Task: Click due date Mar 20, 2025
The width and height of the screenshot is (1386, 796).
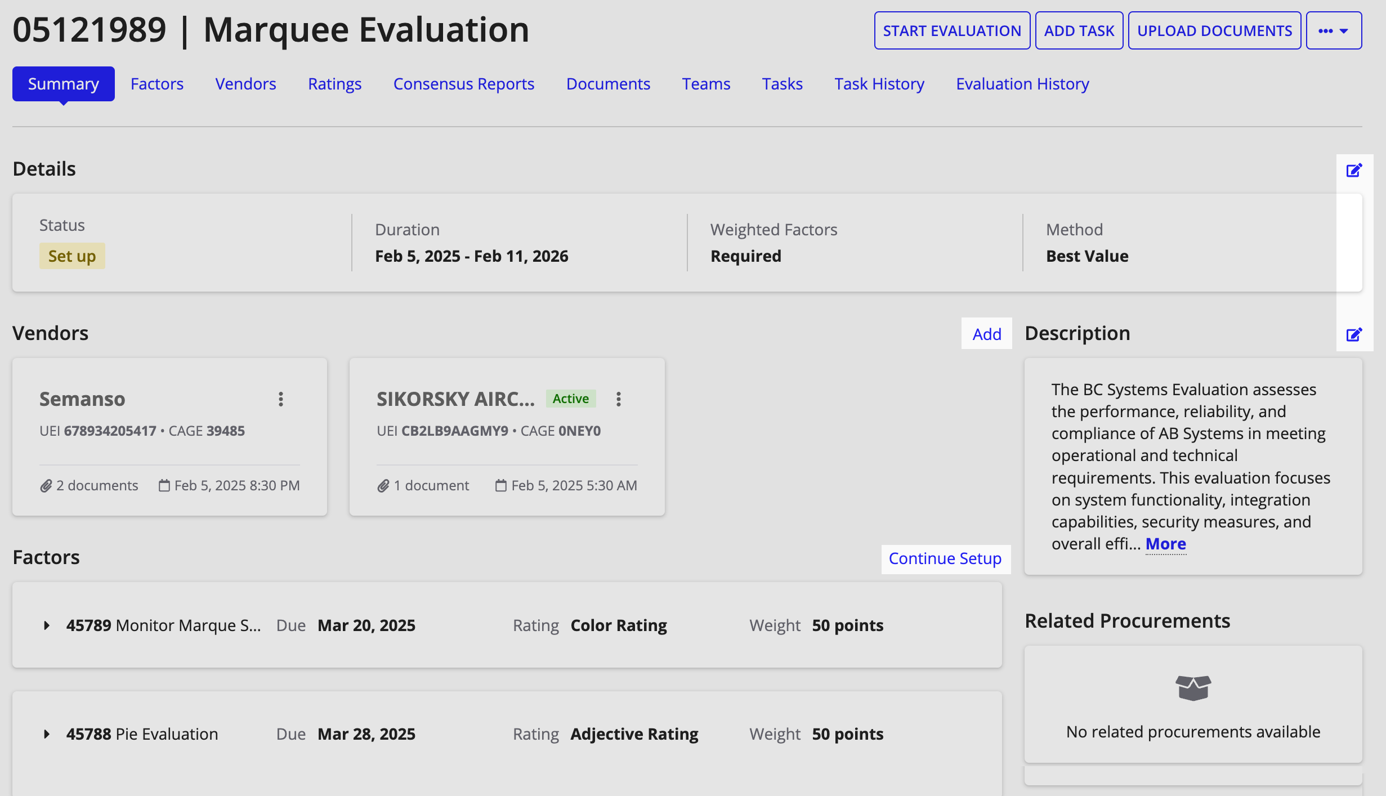Action: coord(366,625)
